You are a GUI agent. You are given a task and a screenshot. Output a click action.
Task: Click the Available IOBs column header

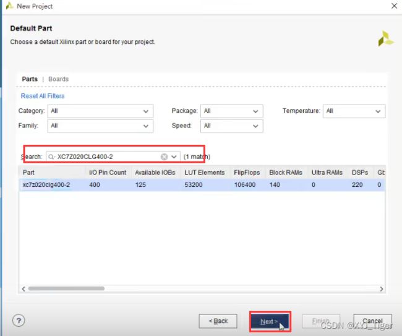pyautogui.click(x=156, y=173)
